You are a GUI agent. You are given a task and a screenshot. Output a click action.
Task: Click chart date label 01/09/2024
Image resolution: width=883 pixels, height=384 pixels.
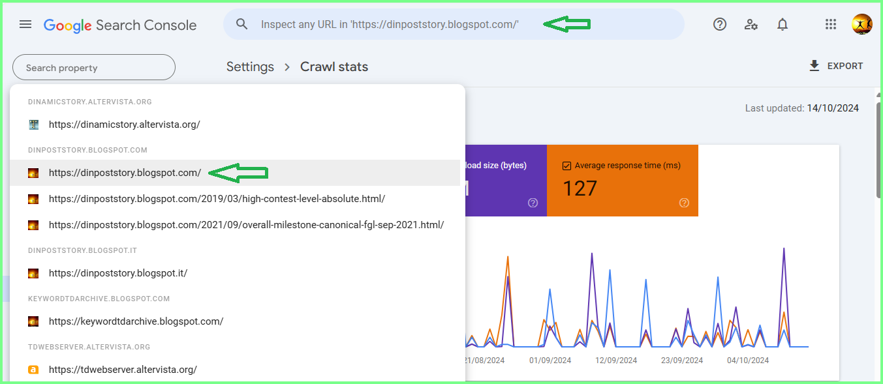(x=550, y=361)
